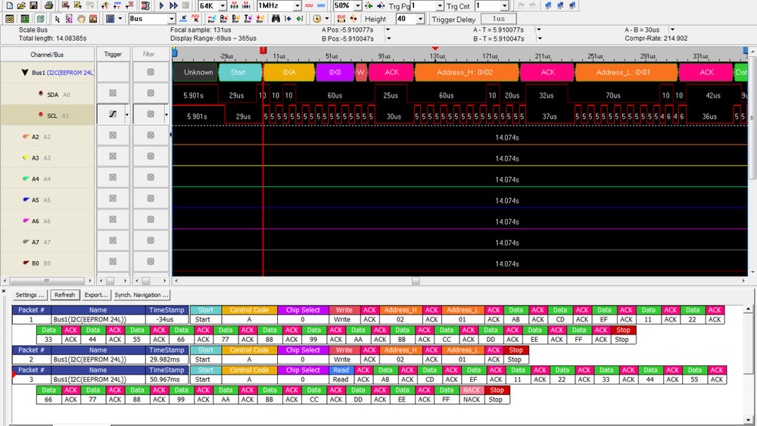Open the 64K memory depth dropdown
Screen dimensions: 757x426
[x=223, y=6]
